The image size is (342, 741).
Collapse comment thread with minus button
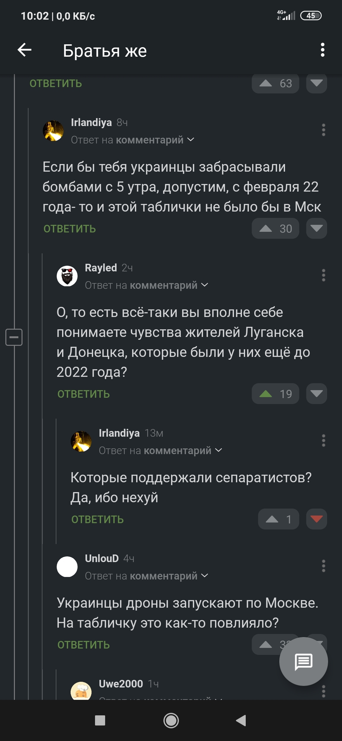(x=14, y=337)
